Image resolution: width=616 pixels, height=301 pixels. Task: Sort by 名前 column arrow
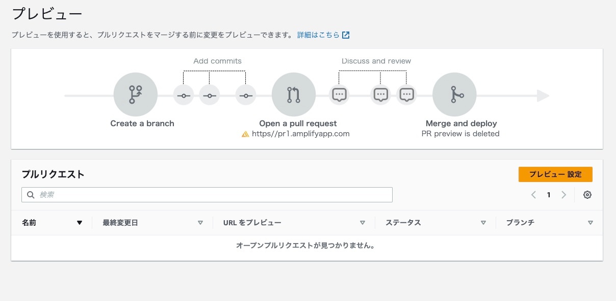point(80,223)
